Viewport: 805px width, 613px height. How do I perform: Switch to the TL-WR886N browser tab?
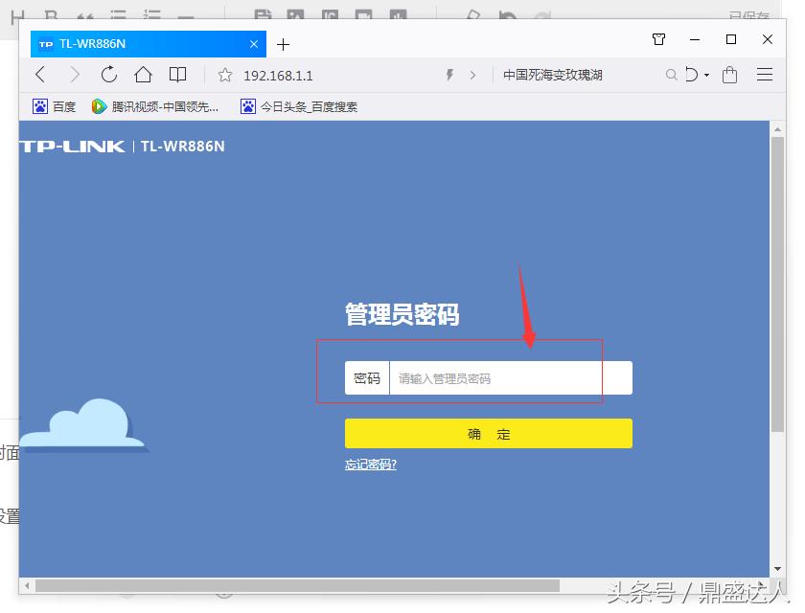(144, 43)
